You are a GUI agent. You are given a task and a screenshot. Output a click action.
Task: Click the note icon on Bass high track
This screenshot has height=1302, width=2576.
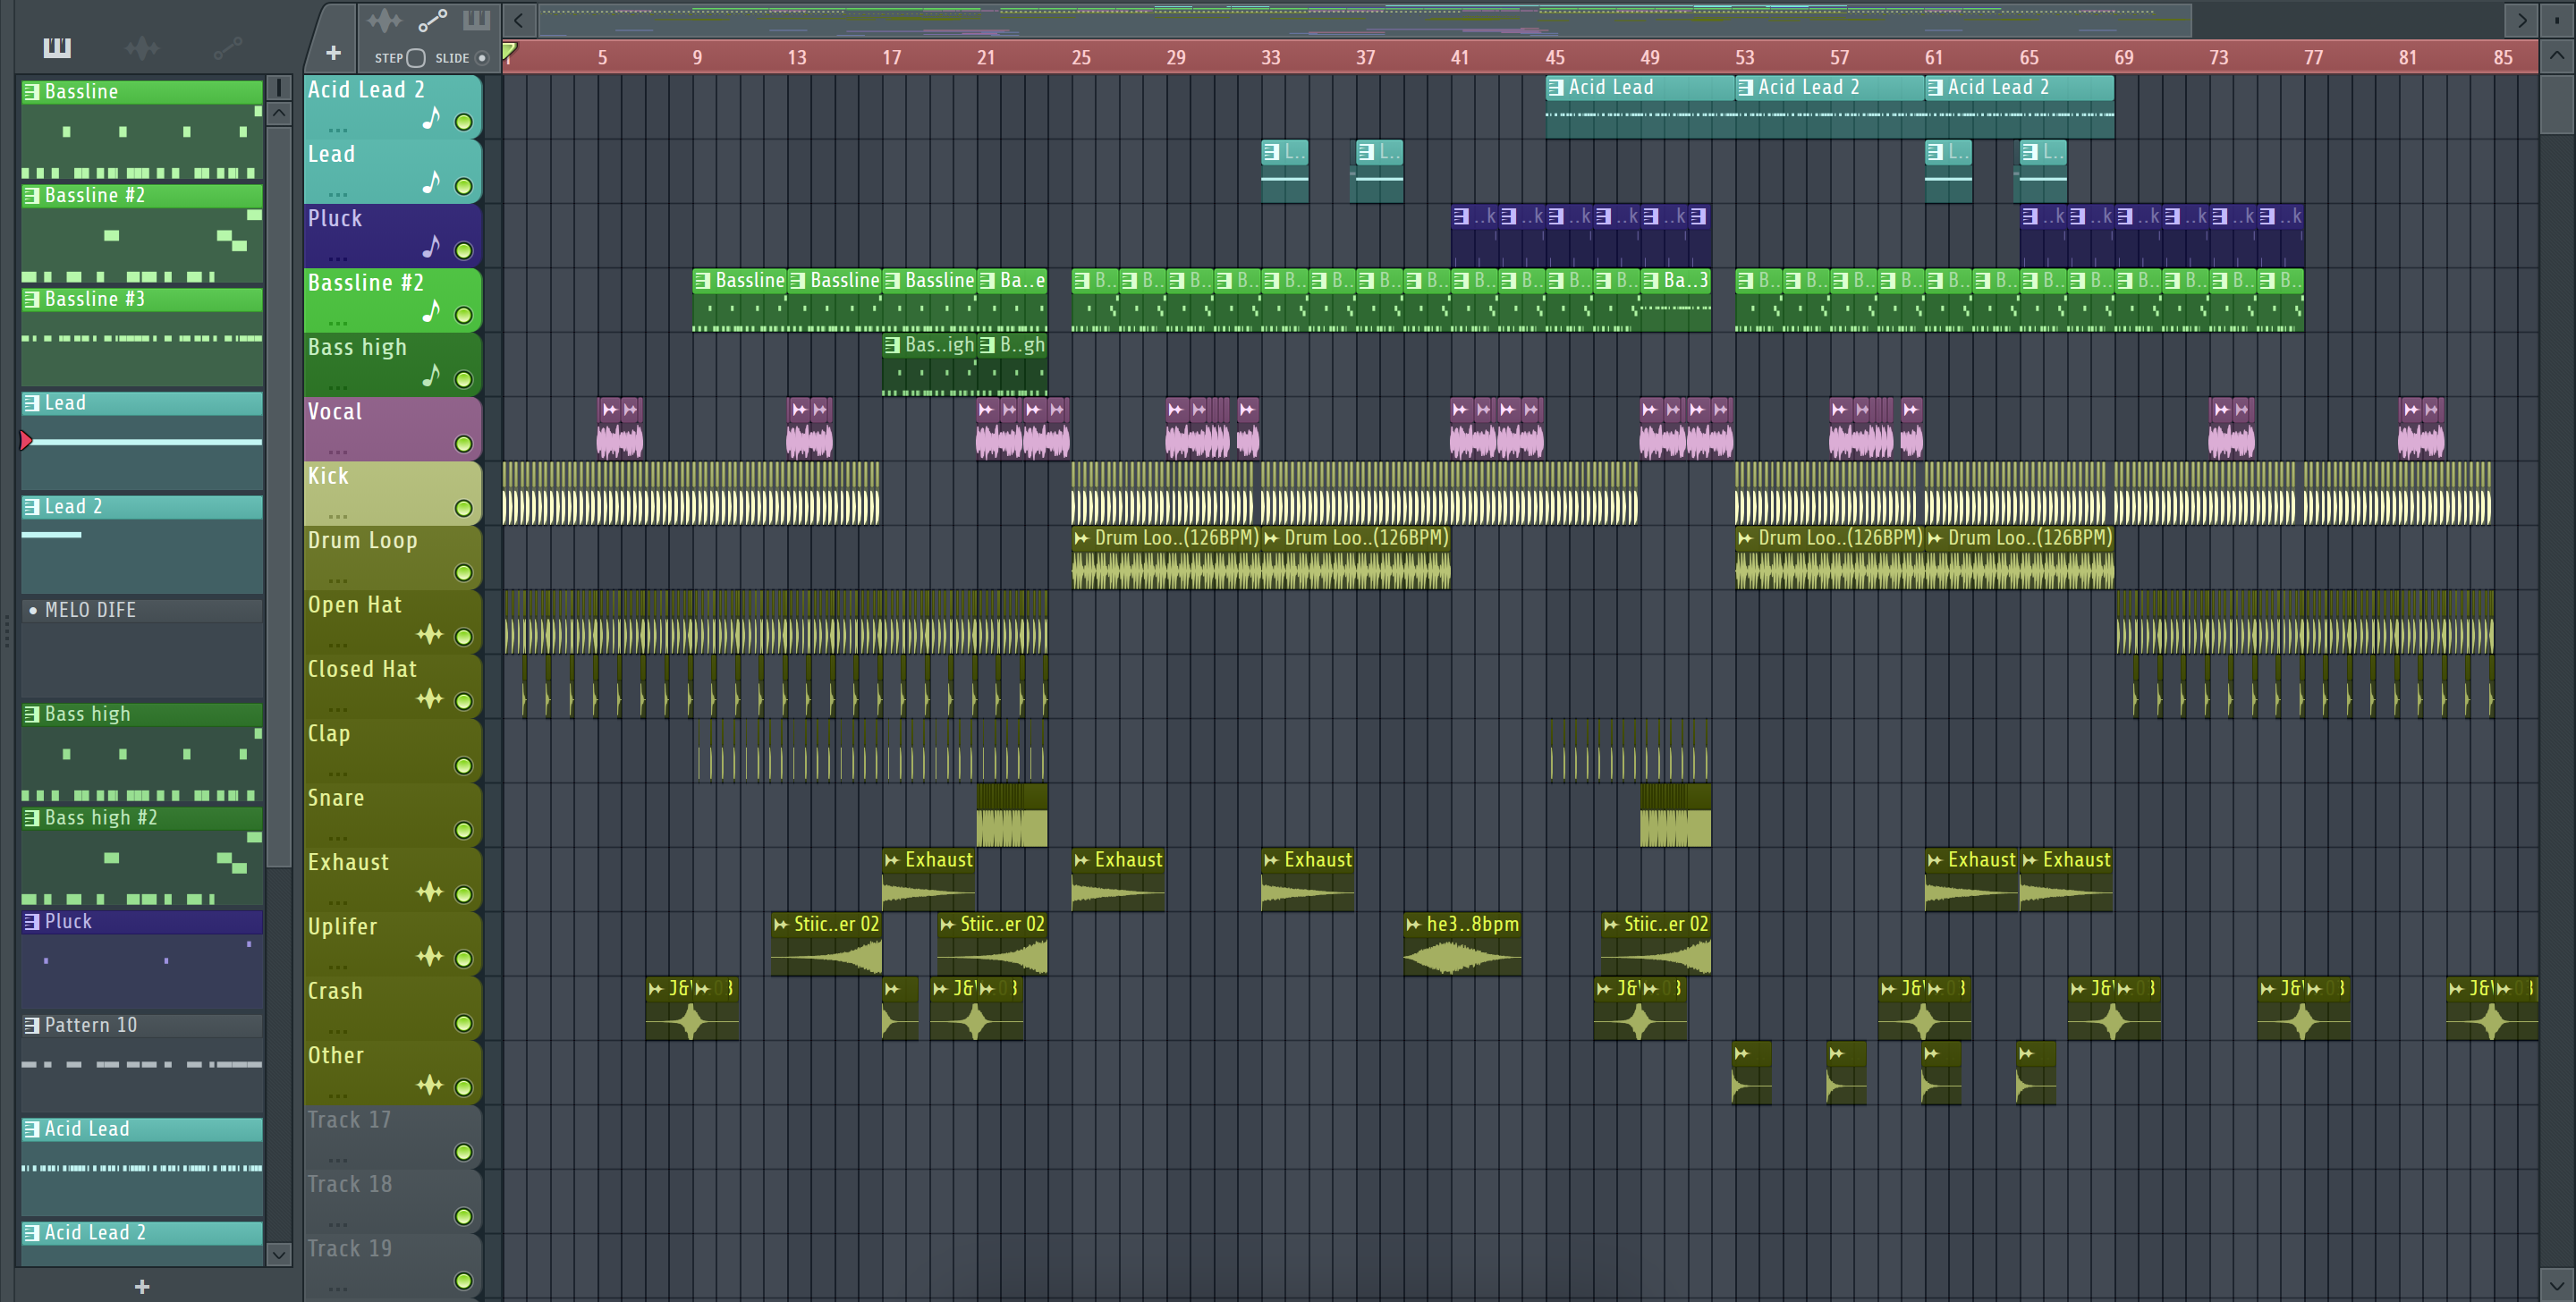pyautogui.click(x=431, y=375)
